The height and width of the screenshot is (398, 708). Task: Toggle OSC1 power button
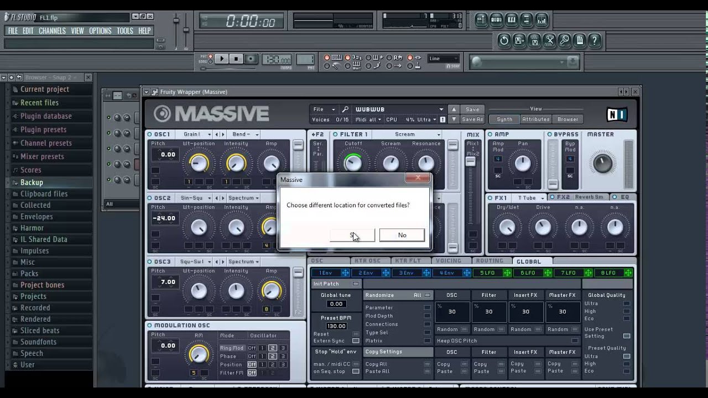[x=150, y=134]
